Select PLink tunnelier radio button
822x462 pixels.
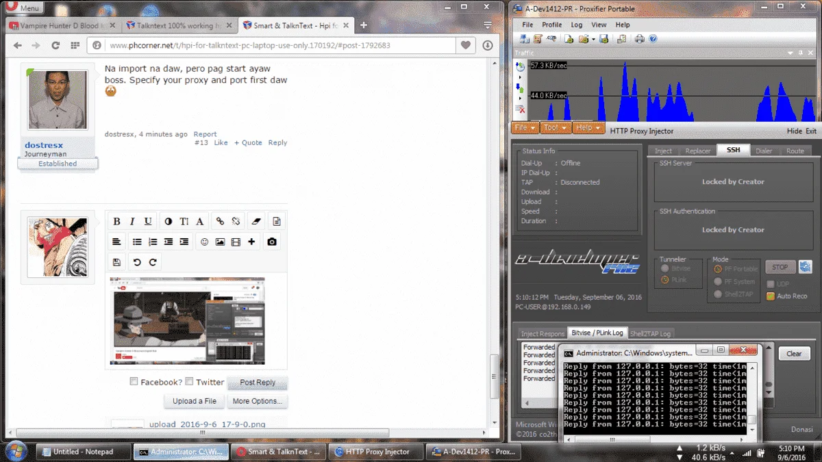[x=664, y=280]
